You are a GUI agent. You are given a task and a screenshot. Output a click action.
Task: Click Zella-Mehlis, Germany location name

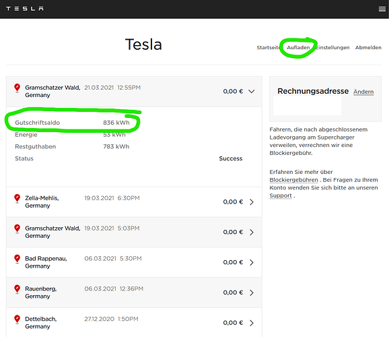click(42, 202)
